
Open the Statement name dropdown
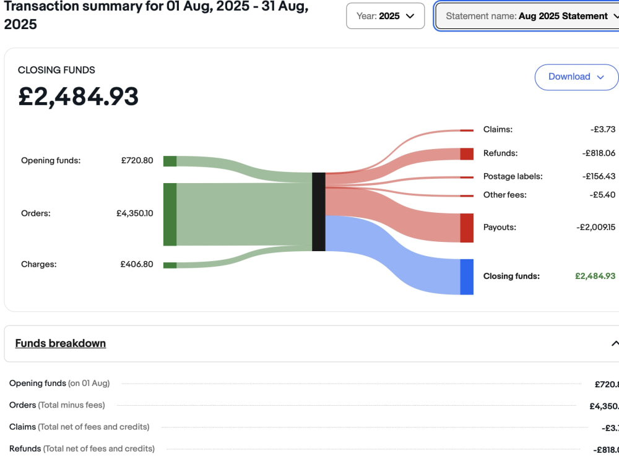[x=527, y=16]
